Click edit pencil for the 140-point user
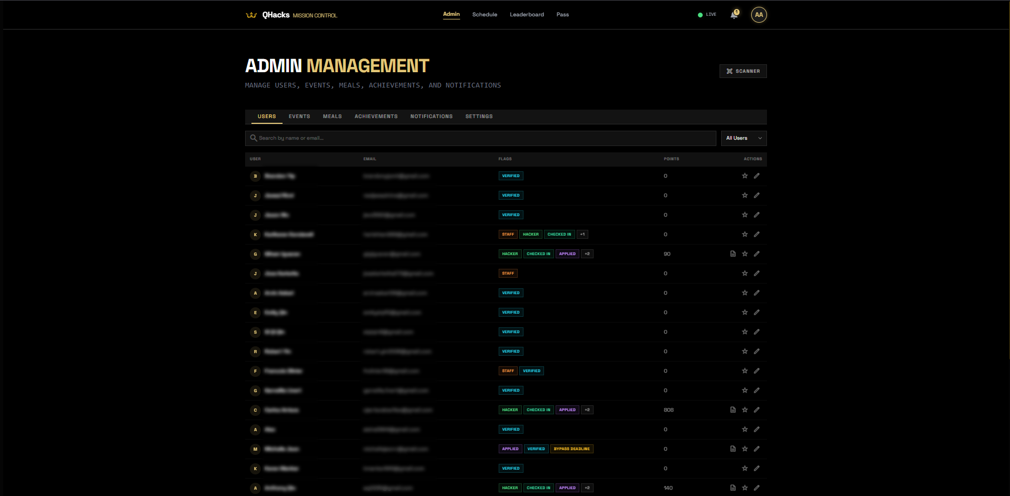Screen dimensions: 1010x496 tap(756, 488)
